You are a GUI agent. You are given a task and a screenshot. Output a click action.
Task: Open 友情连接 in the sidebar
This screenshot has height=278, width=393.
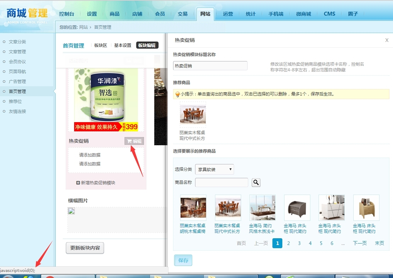(17, 111)
